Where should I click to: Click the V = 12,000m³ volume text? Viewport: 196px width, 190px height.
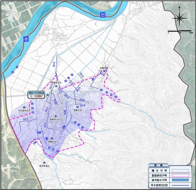pyautogui.click(x=36, y=96)
